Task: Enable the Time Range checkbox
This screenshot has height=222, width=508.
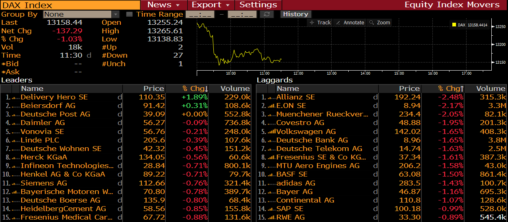Action: pyautogui.click(x=129, y=14)
